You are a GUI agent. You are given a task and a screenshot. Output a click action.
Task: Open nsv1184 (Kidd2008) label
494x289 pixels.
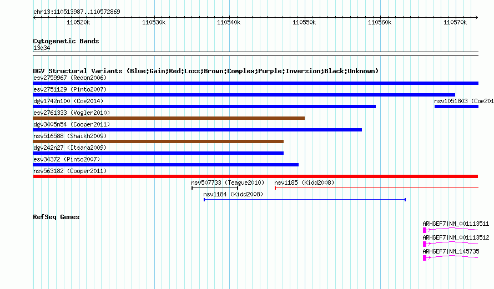pyautogui.click(x=233, y=194)
